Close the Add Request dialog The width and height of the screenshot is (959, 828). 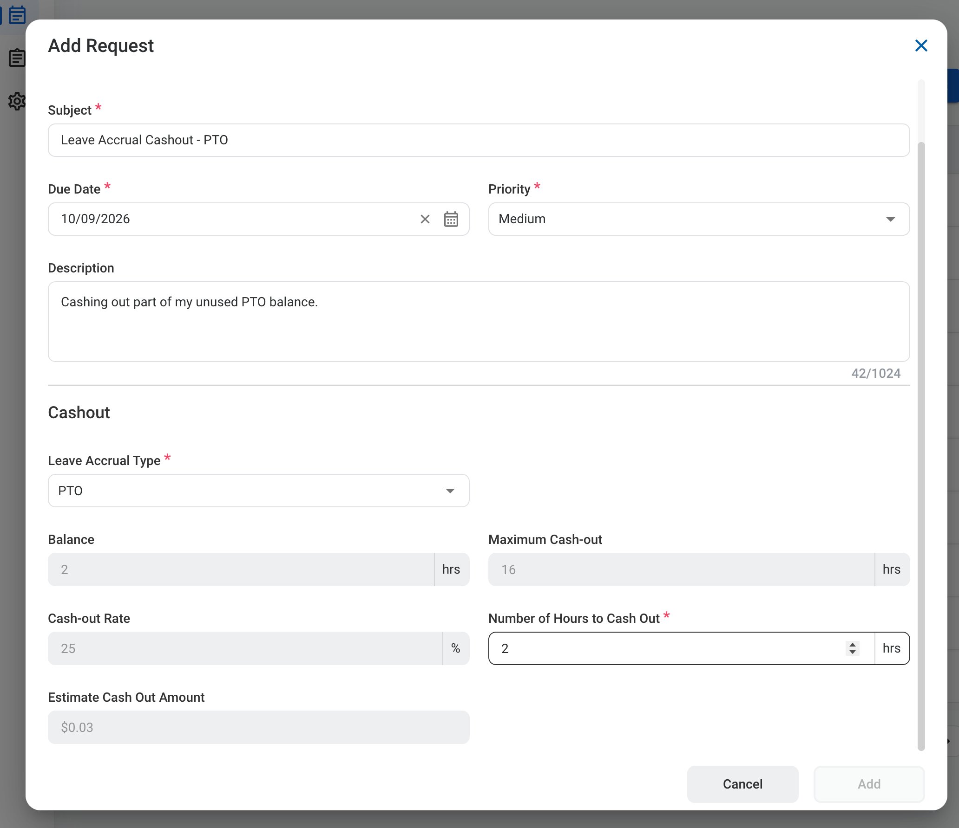tap(921, 45)
